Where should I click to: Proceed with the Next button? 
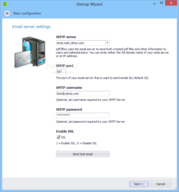(139, 184)
